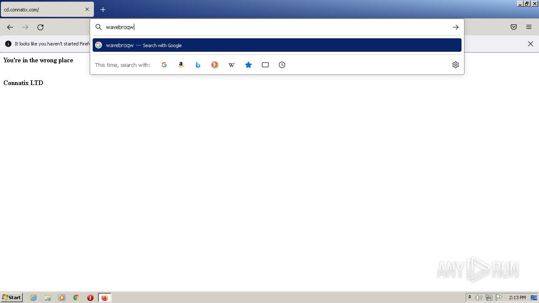Click Show Desktop button in tray
This screenshot has width=539, height=303.
coord(534,298)
